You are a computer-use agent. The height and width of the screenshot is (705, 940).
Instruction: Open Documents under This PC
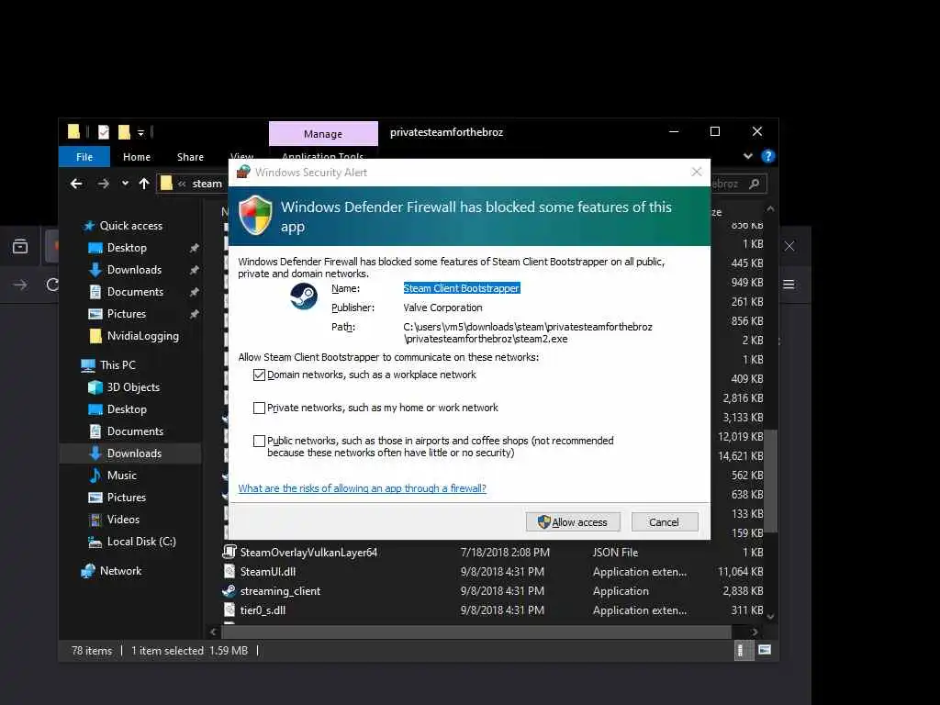[x=135, y=431]
